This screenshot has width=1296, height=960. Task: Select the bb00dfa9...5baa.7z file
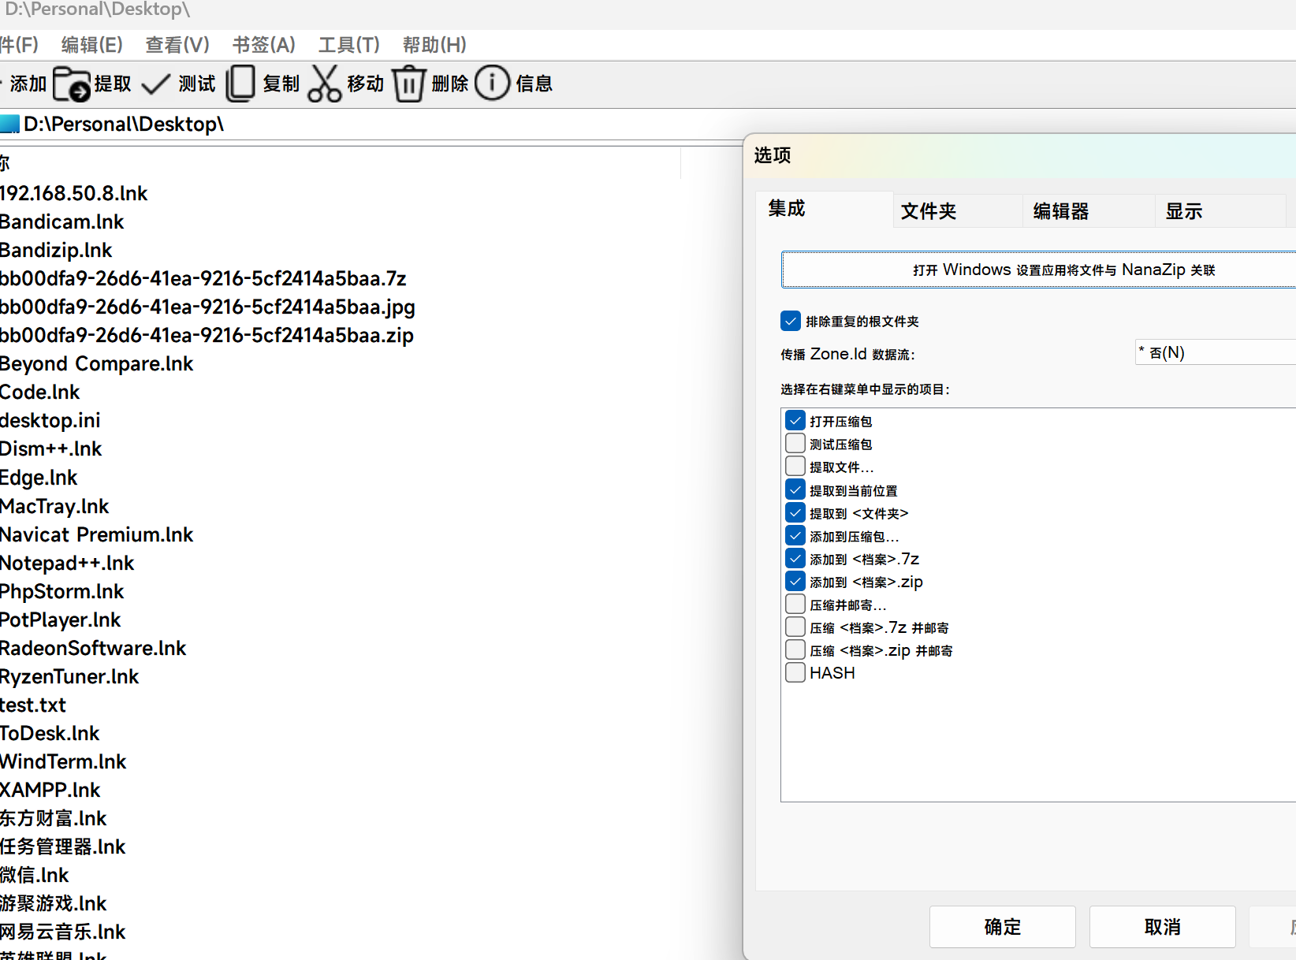pyautogui.click(x=203, y=278)
